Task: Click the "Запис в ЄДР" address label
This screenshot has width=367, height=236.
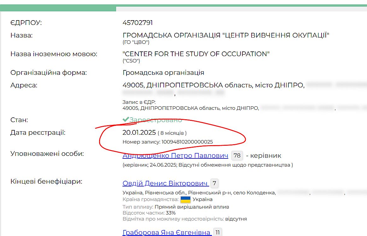Action: coord(139,102)
